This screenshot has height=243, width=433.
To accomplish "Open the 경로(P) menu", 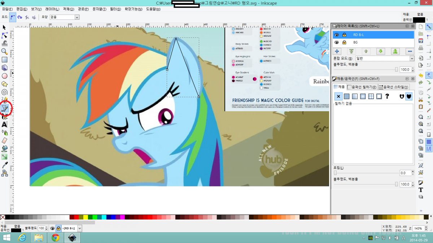I will point(83,9).
